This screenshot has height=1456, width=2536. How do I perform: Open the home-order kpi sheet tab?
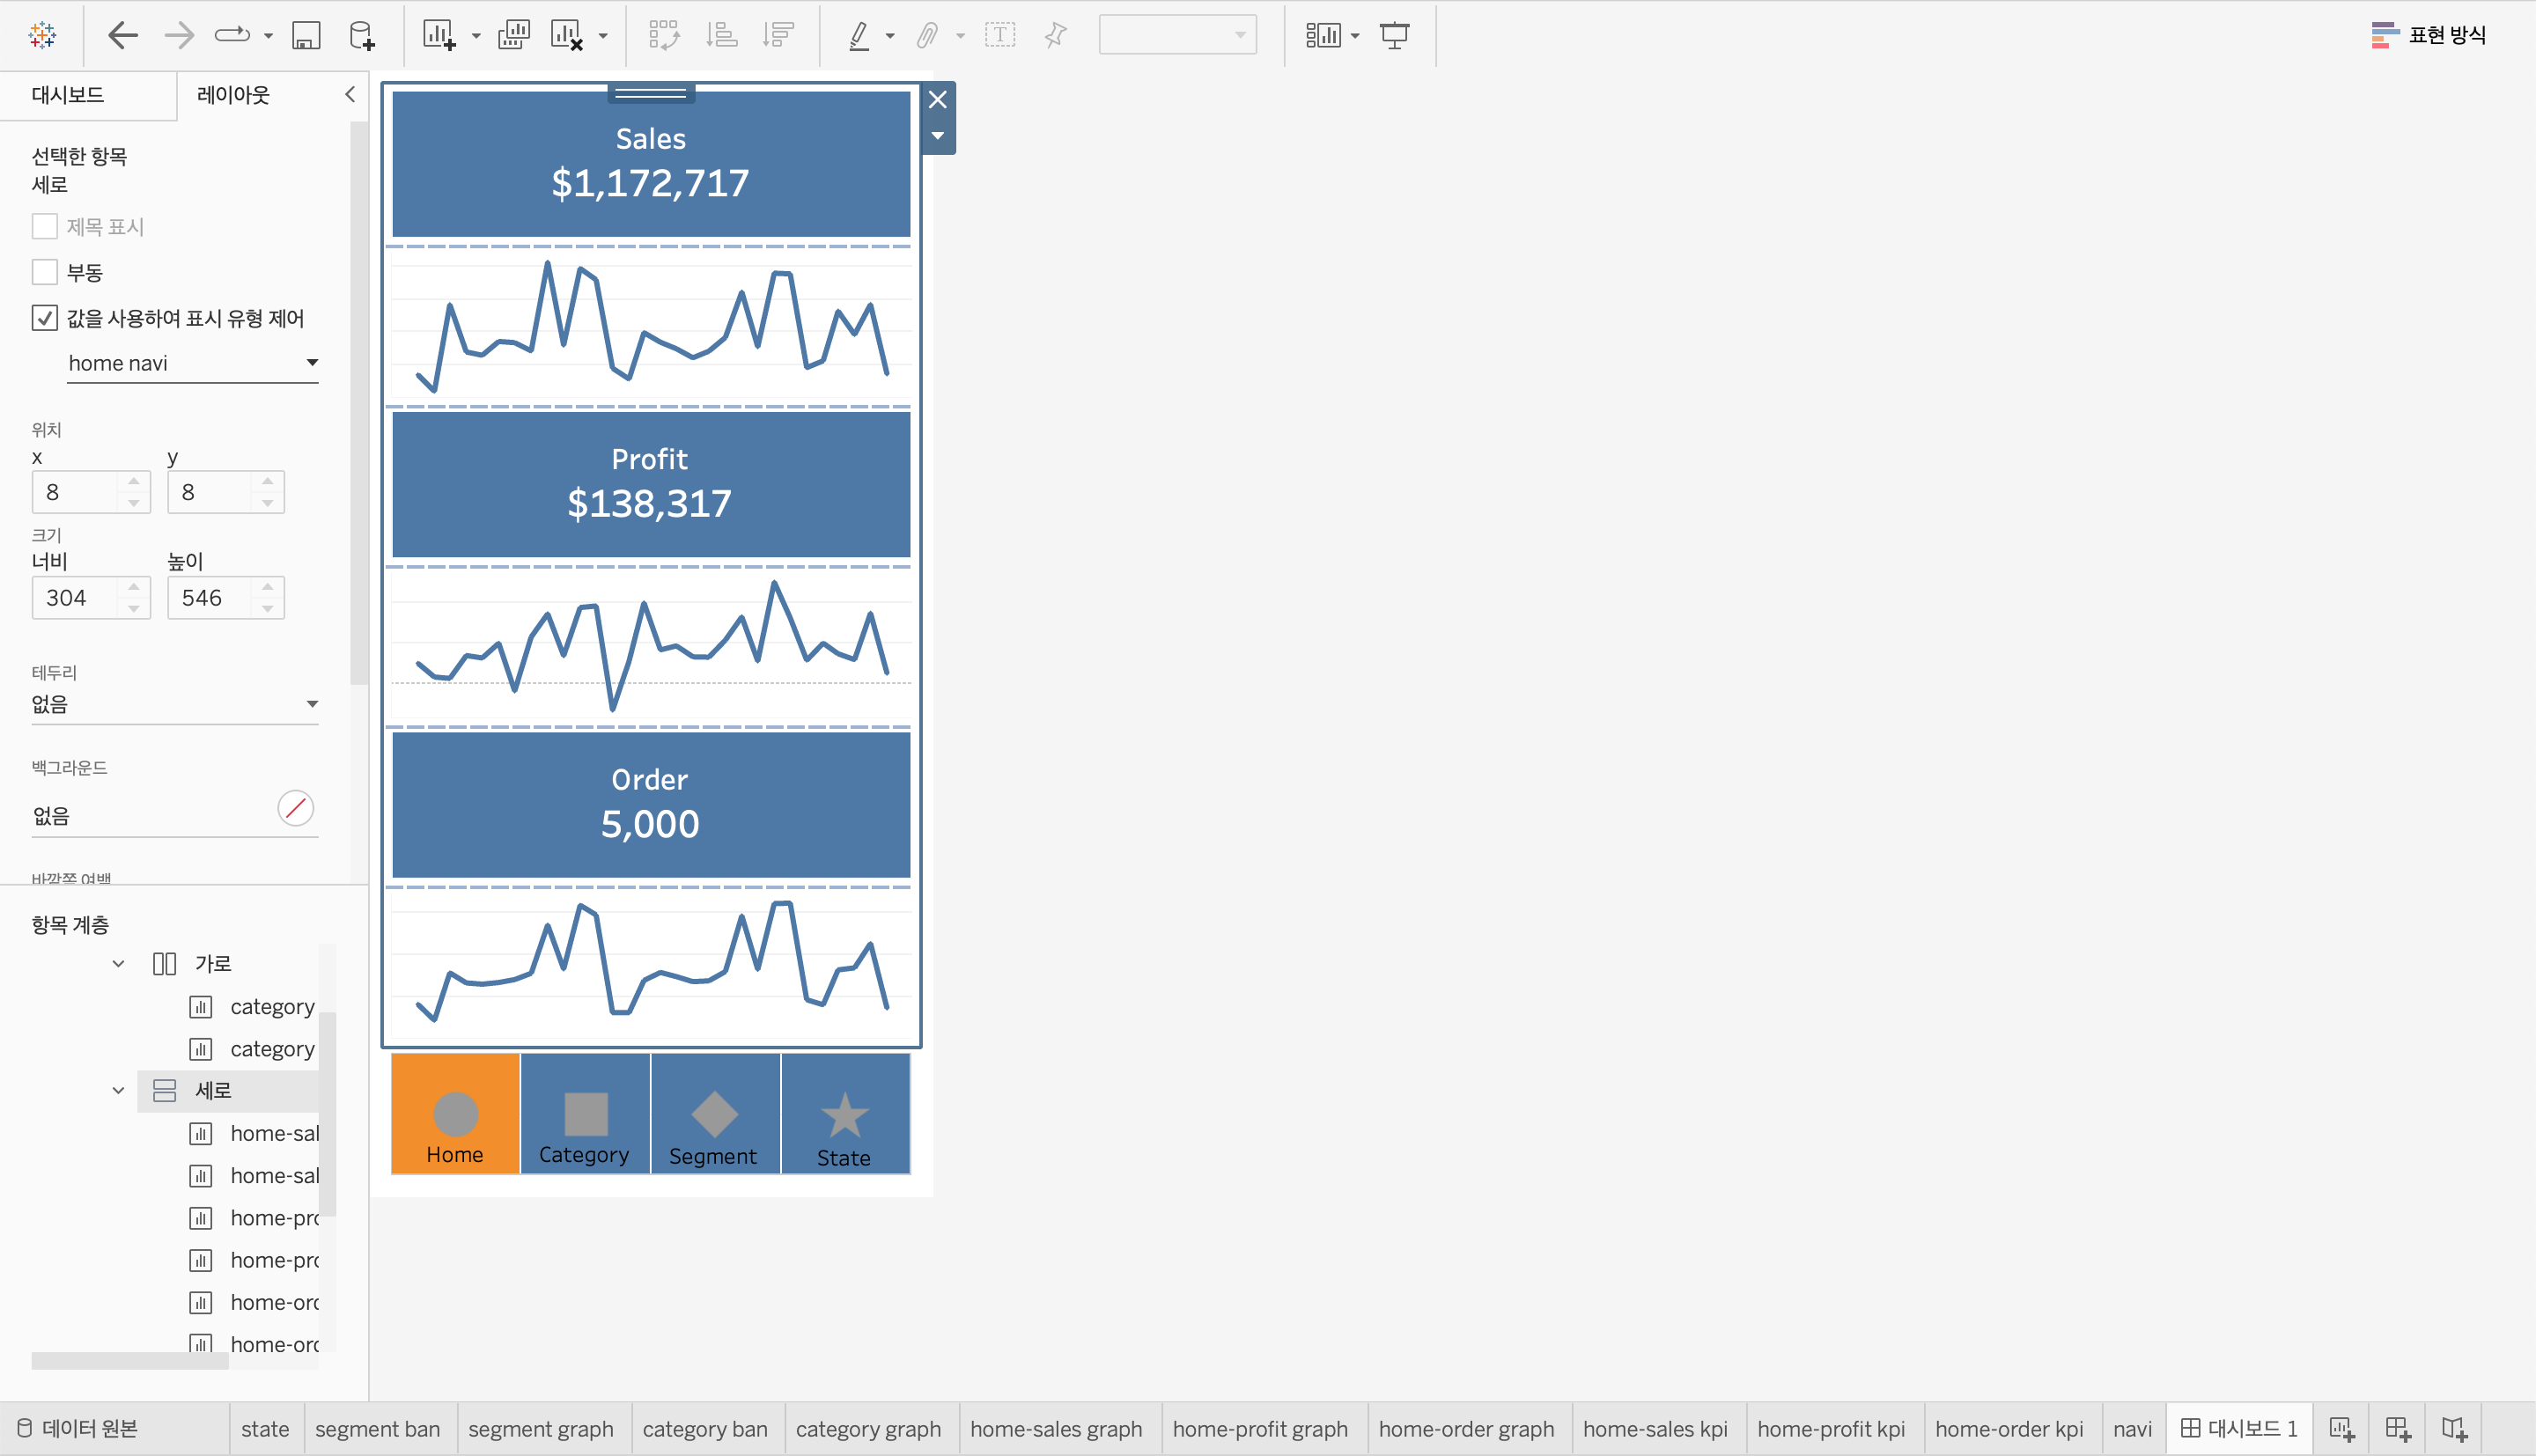[2009, 1429]
